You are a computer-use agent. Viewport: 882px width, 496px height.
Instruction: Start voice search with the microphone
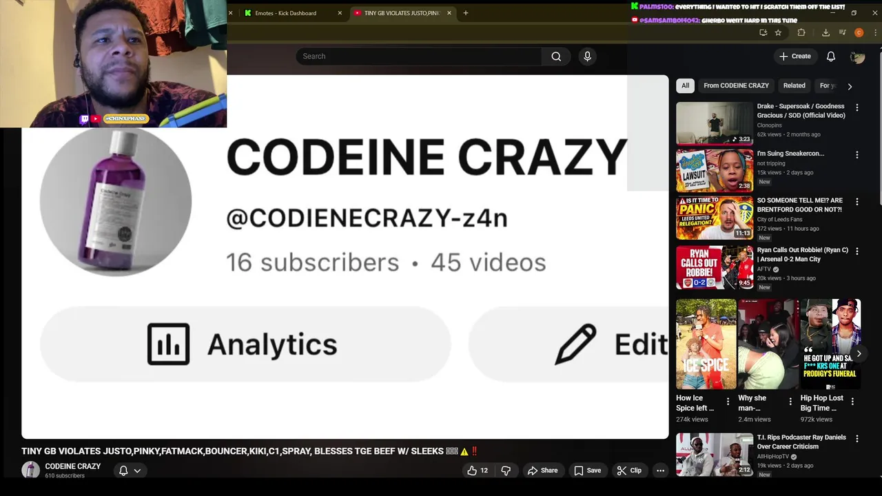pyautogui.click(x=587, y=56)
